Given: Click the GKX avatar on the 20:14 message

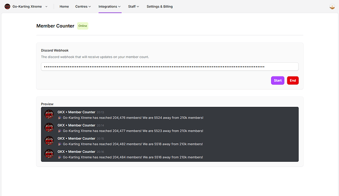Looking at the screenshot, I should [49, 127].
